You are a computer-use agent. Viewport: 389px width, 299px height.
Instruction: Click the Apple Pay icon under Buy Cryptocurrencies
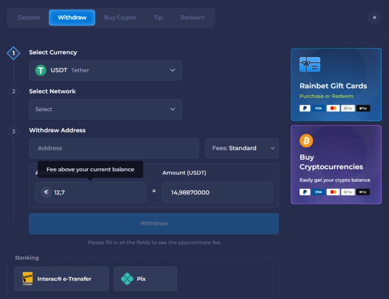point(363,192)
